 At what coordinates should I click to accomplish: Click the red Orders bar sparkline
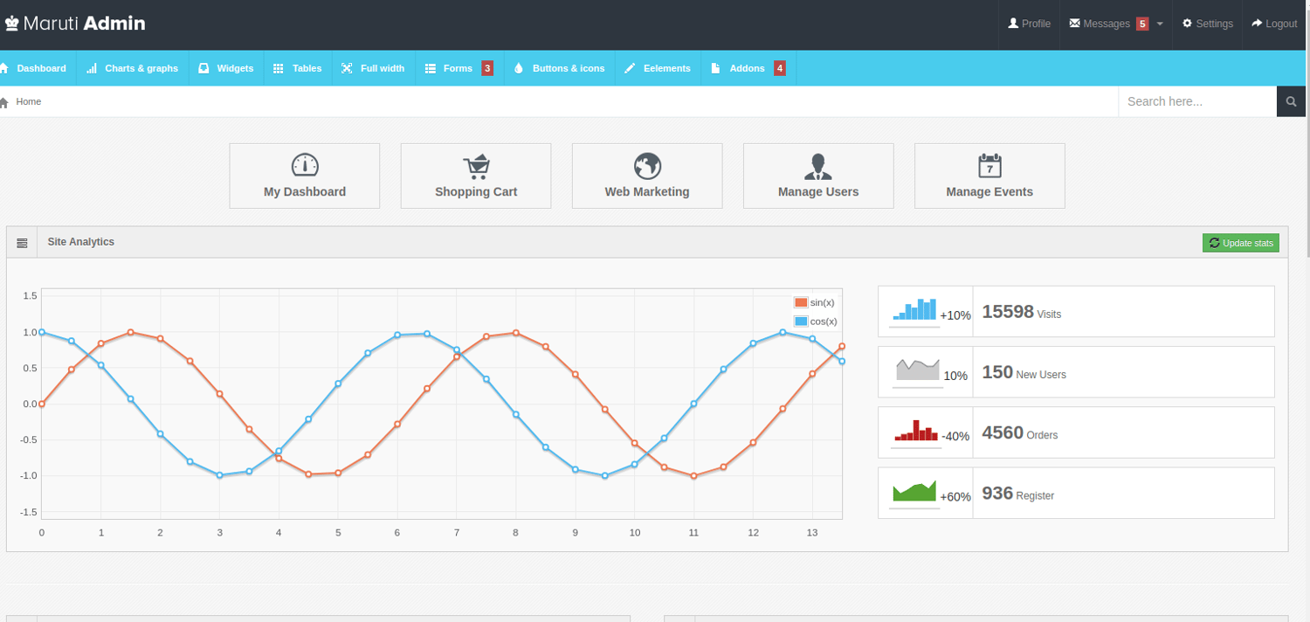click(916, 431)
